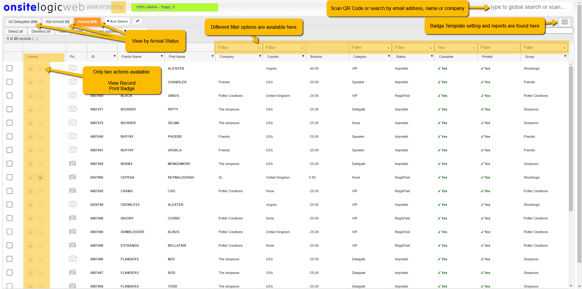This screenshot has width=582, height=289.
Task: Check the checkbox on BOUVIER PATTY's row
Action: click(9, 109)
